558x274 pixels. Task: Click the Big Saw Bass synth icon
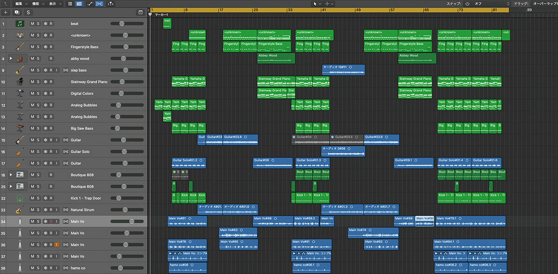20,128
